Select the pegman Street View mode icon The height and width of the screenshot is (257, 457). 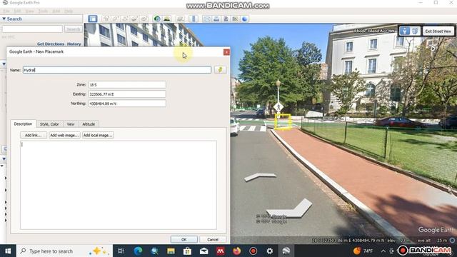point(405,31)
